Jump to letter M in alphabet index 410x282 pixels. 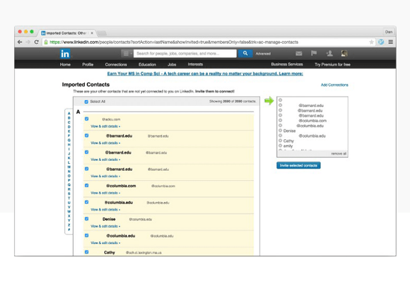point(69,167)
